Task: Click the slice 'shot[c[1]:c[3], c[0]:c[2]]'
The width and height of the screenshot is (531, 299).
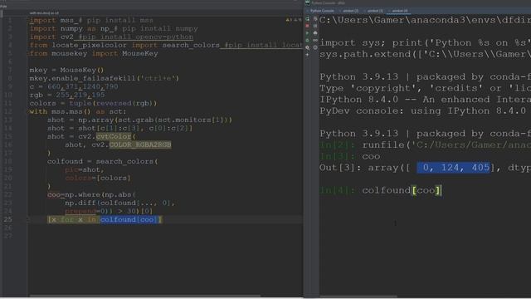Action: coord(135,128)
